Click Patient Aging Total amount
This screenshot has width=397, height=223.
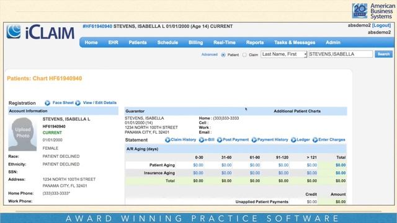coord(341,165)
